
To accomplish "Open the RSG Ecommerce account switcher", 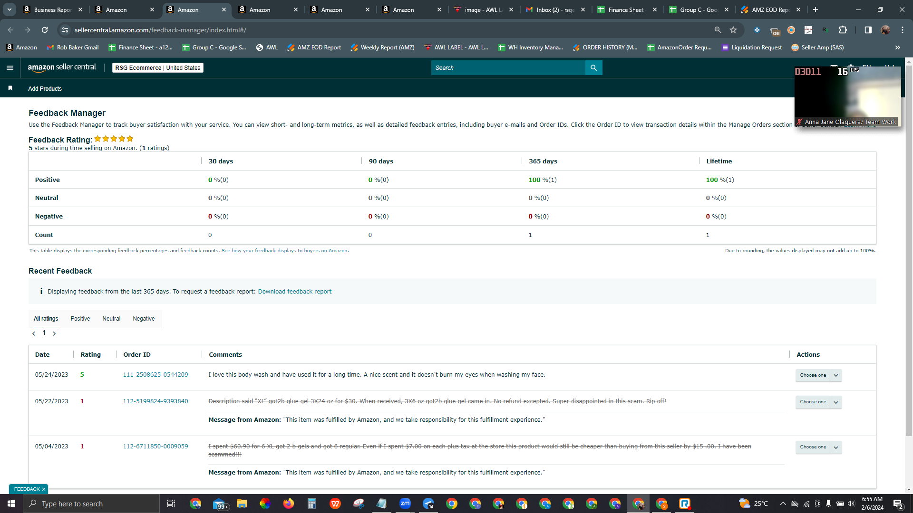I will pos(158,68).
